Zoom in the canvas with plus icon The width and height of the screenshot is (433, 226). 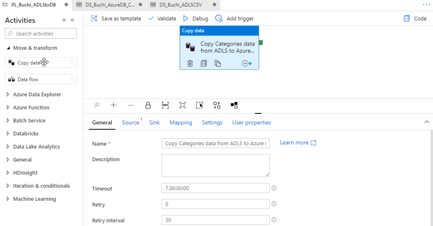pyautogui.click(x=113, y=105)
